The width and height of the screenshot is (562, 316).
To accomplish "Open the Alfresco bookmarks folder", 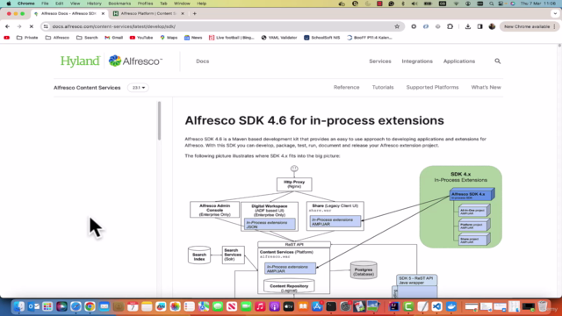I will point(57,37).
